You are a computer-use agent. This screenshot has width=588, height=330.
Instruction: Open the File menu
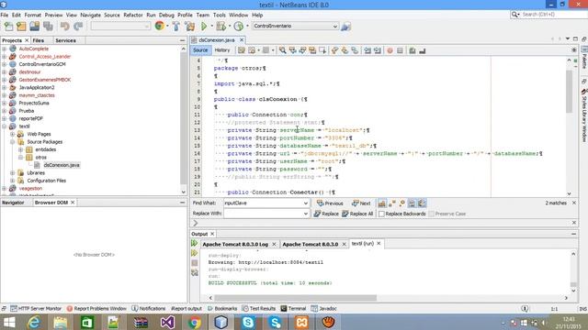(x=4, y=15)
